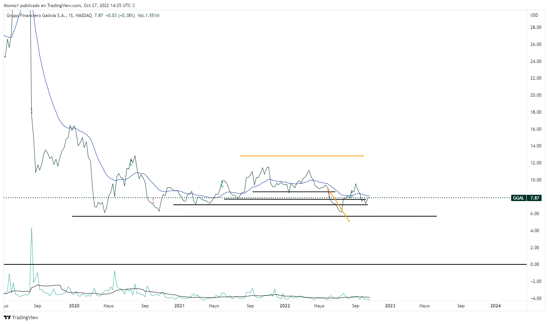Screen dimensions: 549x324
Task: Select the green D marker near May 2021
Action: [222, 184]
